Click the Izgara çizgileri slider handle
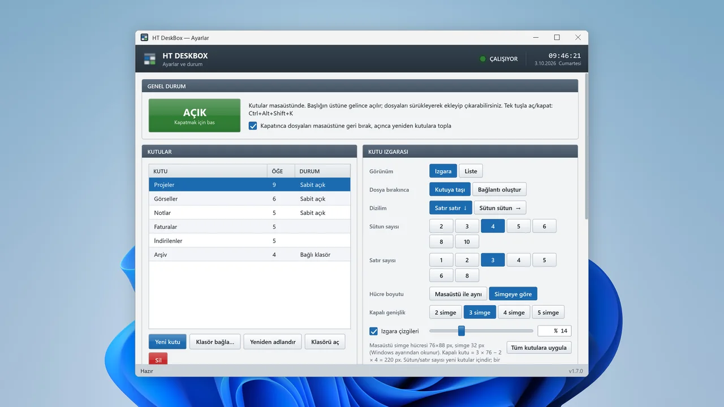 tap(462, 331)
